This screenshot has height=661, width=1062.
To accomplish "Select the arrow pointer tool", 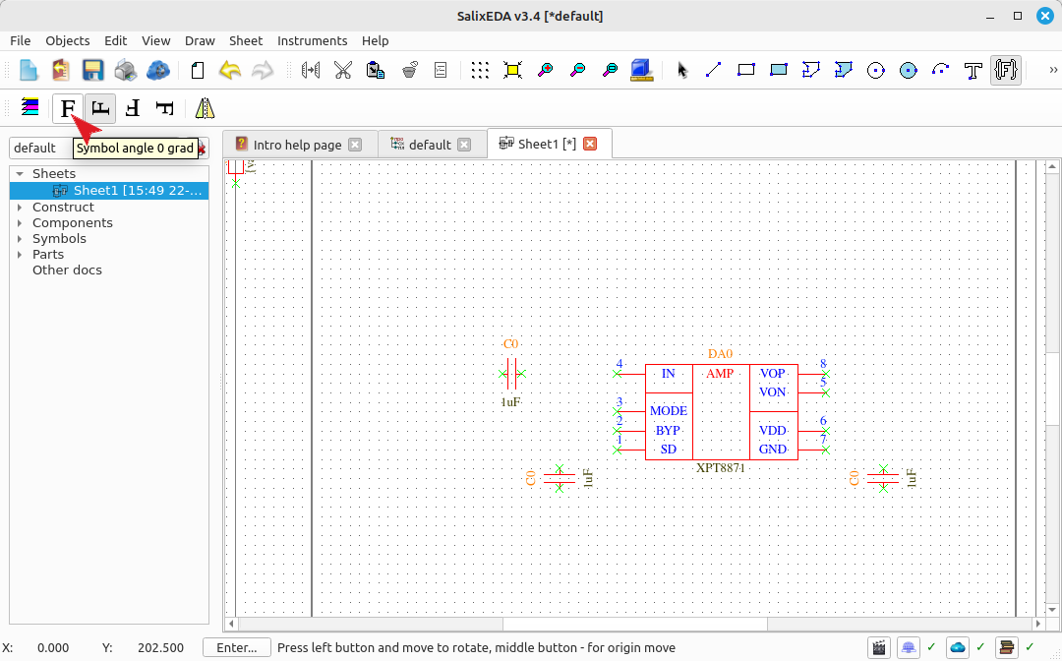I will 682,70.
